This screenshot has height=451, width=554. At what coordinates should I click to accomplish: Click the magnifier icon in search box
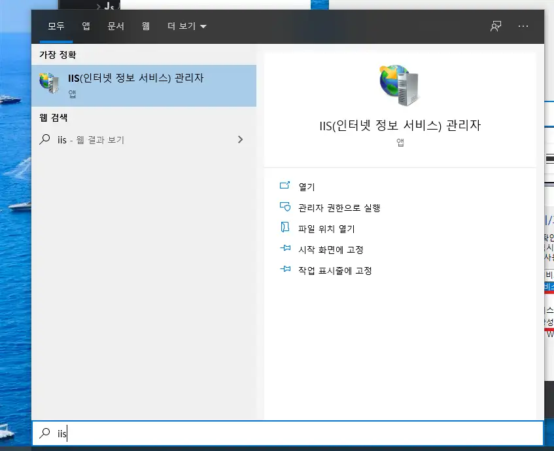(x=44, y=433)
